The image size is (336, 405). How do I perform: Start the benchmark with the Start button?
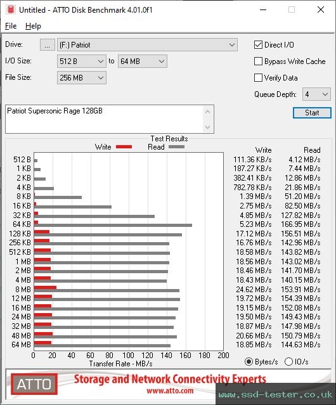click(312, 113)
